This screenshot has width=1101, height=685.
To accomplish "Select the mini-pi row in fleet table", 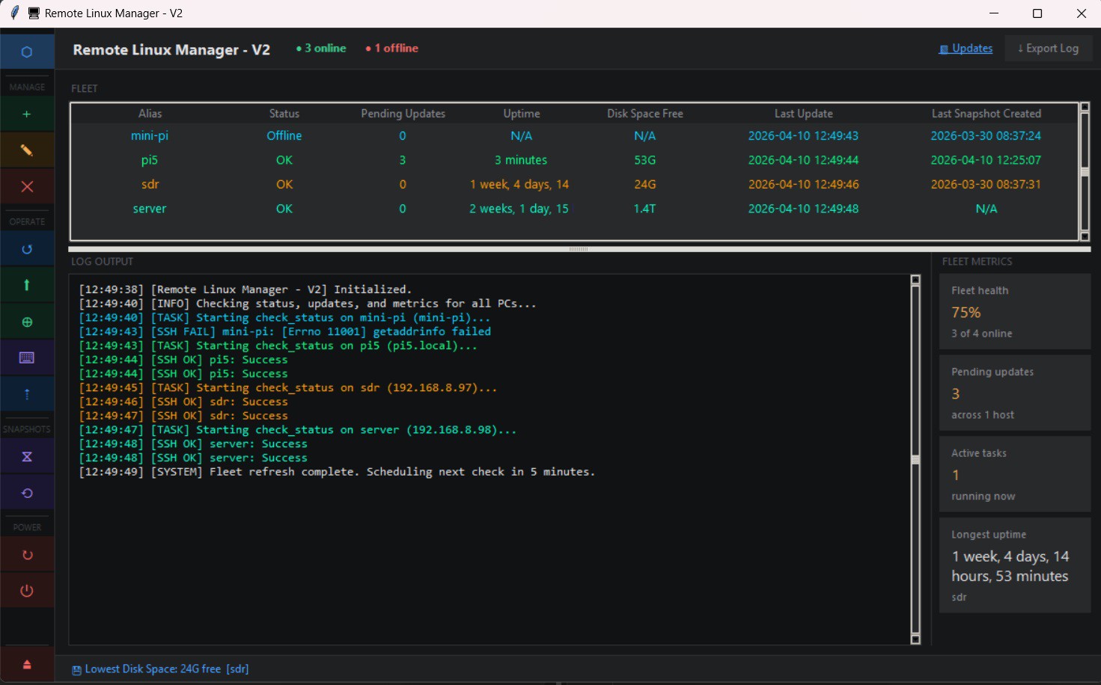I will pos(150,136).
